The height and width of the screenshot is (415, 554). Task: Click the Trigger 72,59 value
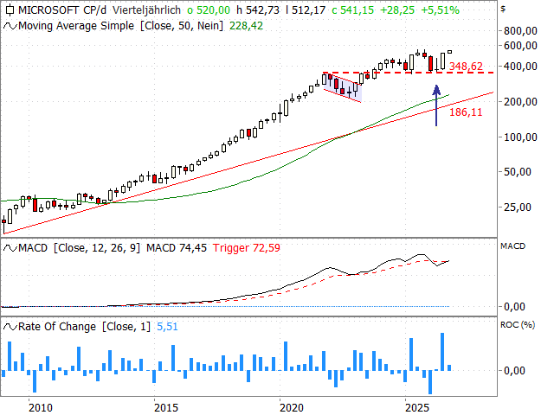(246, 248)
